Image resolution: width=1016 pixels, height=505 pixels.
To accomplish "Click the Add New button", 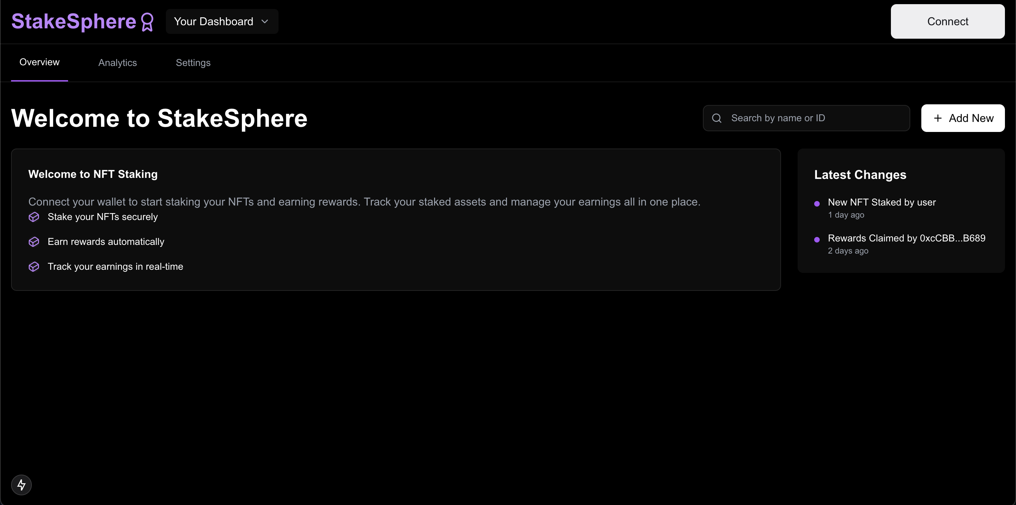I will (x=962, y=118).
